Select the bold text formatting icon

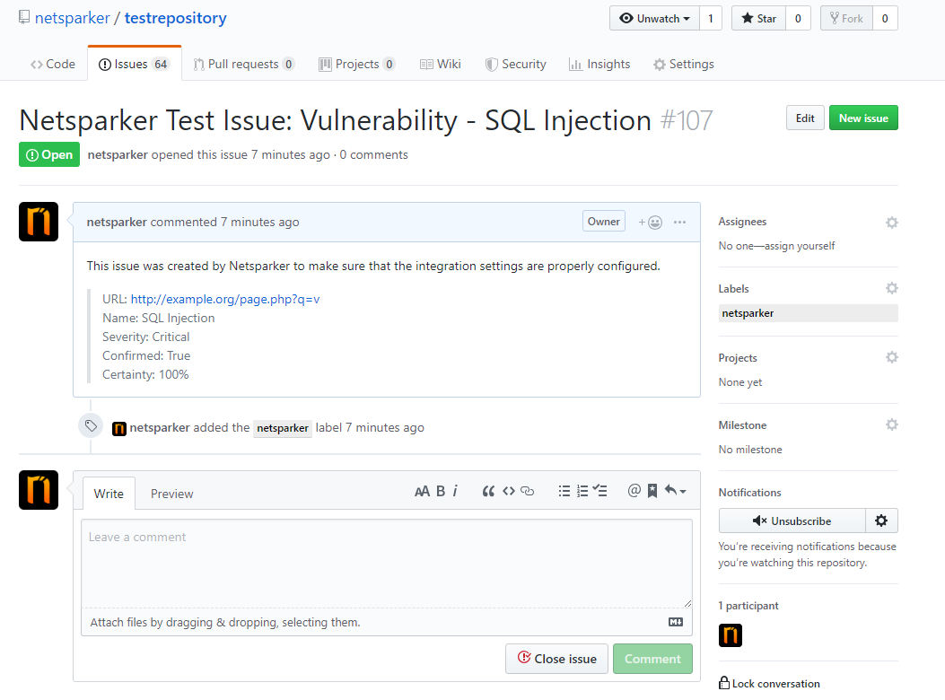click(x=440, y=491)
